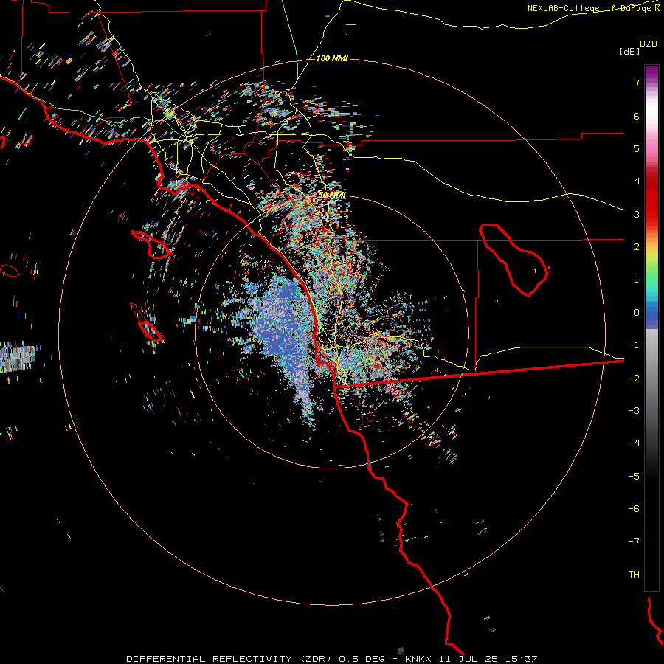Click the "TH" label on the color scale
Viewport: 664px width, 664px height.
[634, 574]
